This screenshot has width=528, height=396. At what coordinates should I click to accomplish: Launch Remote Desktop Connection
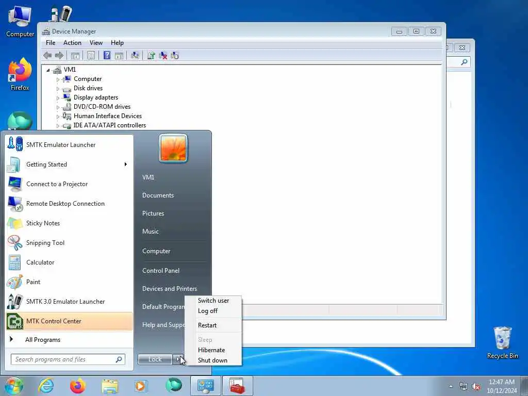pyautogui.click(x=70, y=203)
